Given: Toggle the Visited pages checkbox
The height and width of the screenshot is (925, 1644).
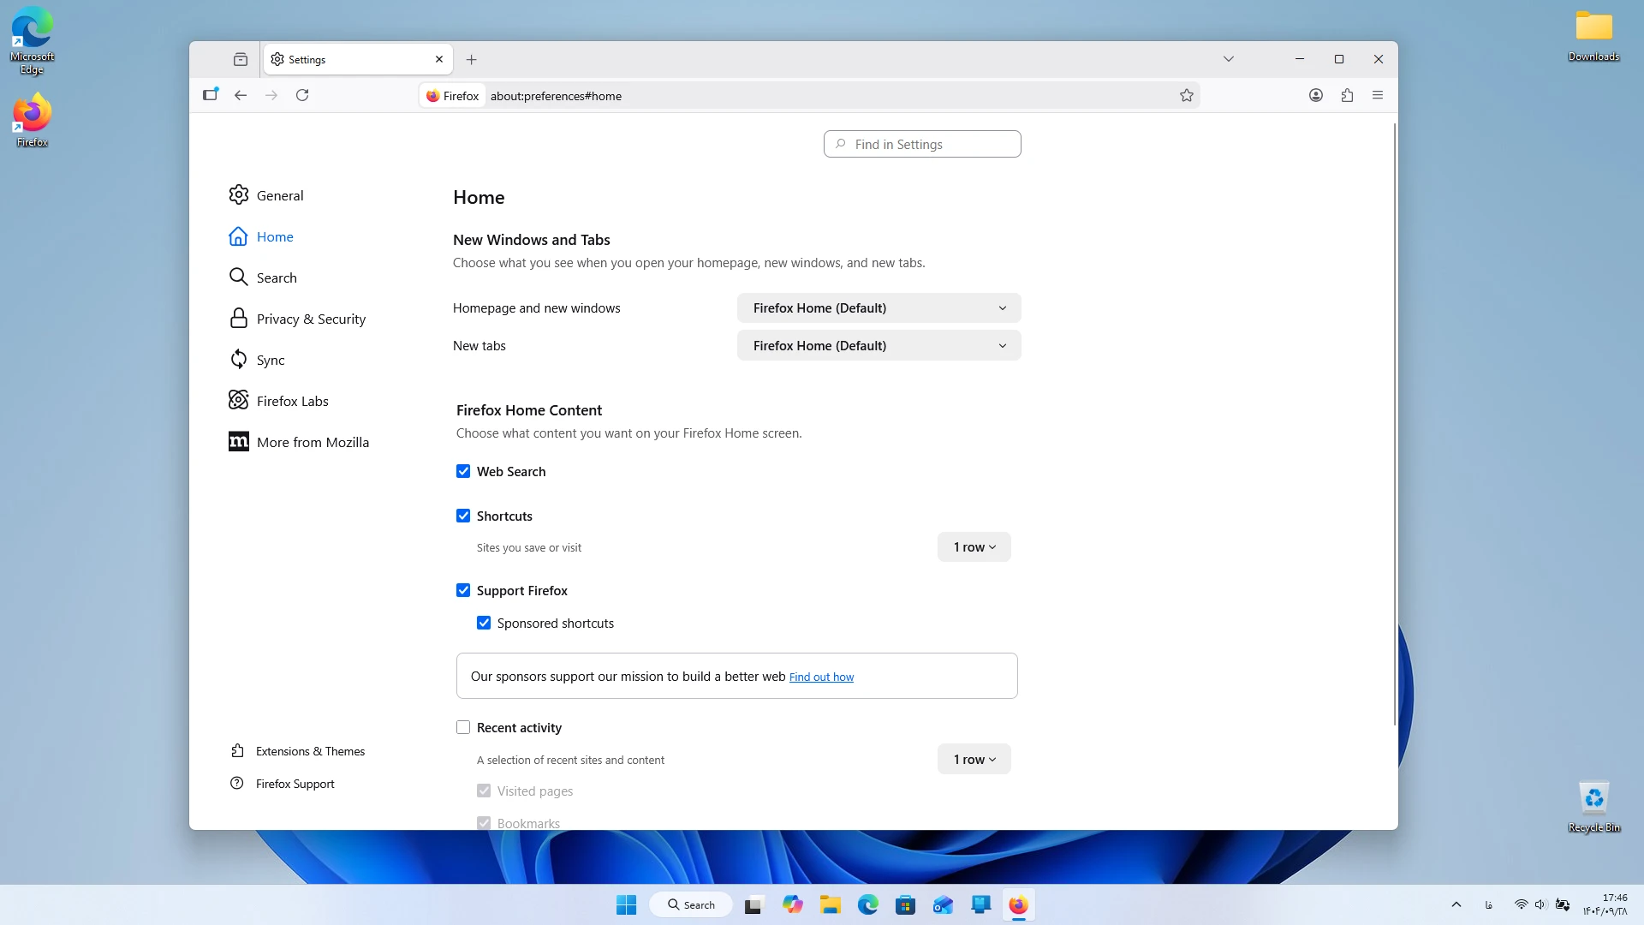Looking at the screenshot, I should point(484,791).
